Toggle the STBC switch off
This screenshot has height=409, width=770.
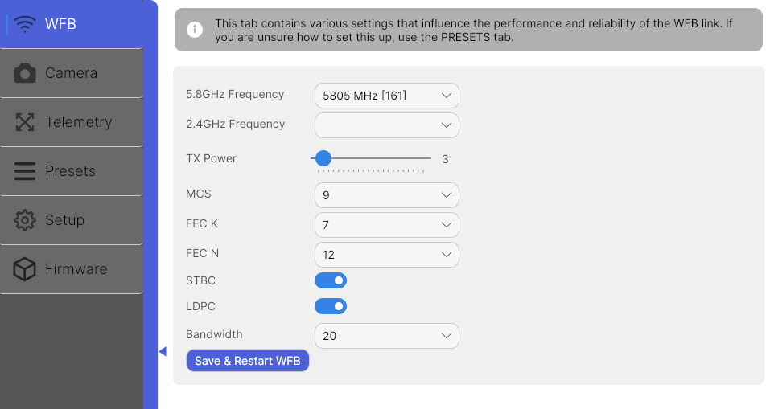click(x=331, y=280)
